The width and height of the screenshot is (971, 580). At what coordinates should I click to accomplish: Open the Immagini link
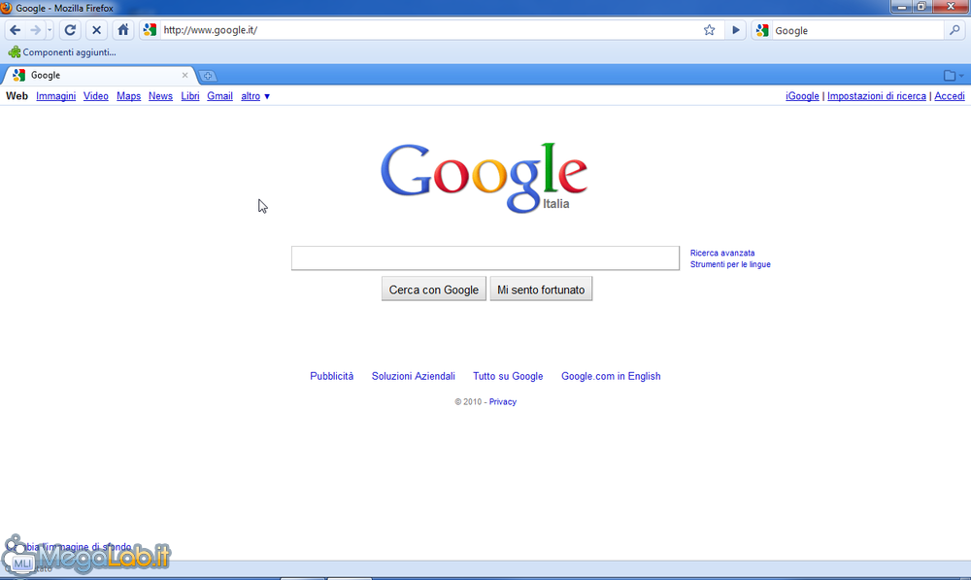pos(55,96)
